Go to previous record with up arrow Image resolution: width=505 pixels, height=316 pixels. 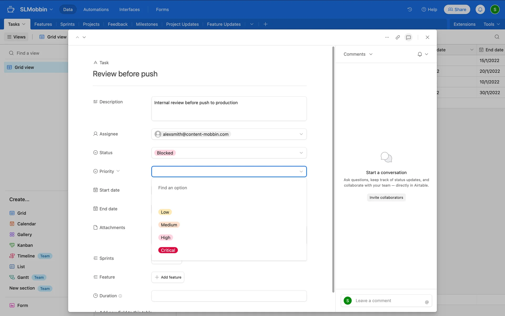tap(77, 37)
